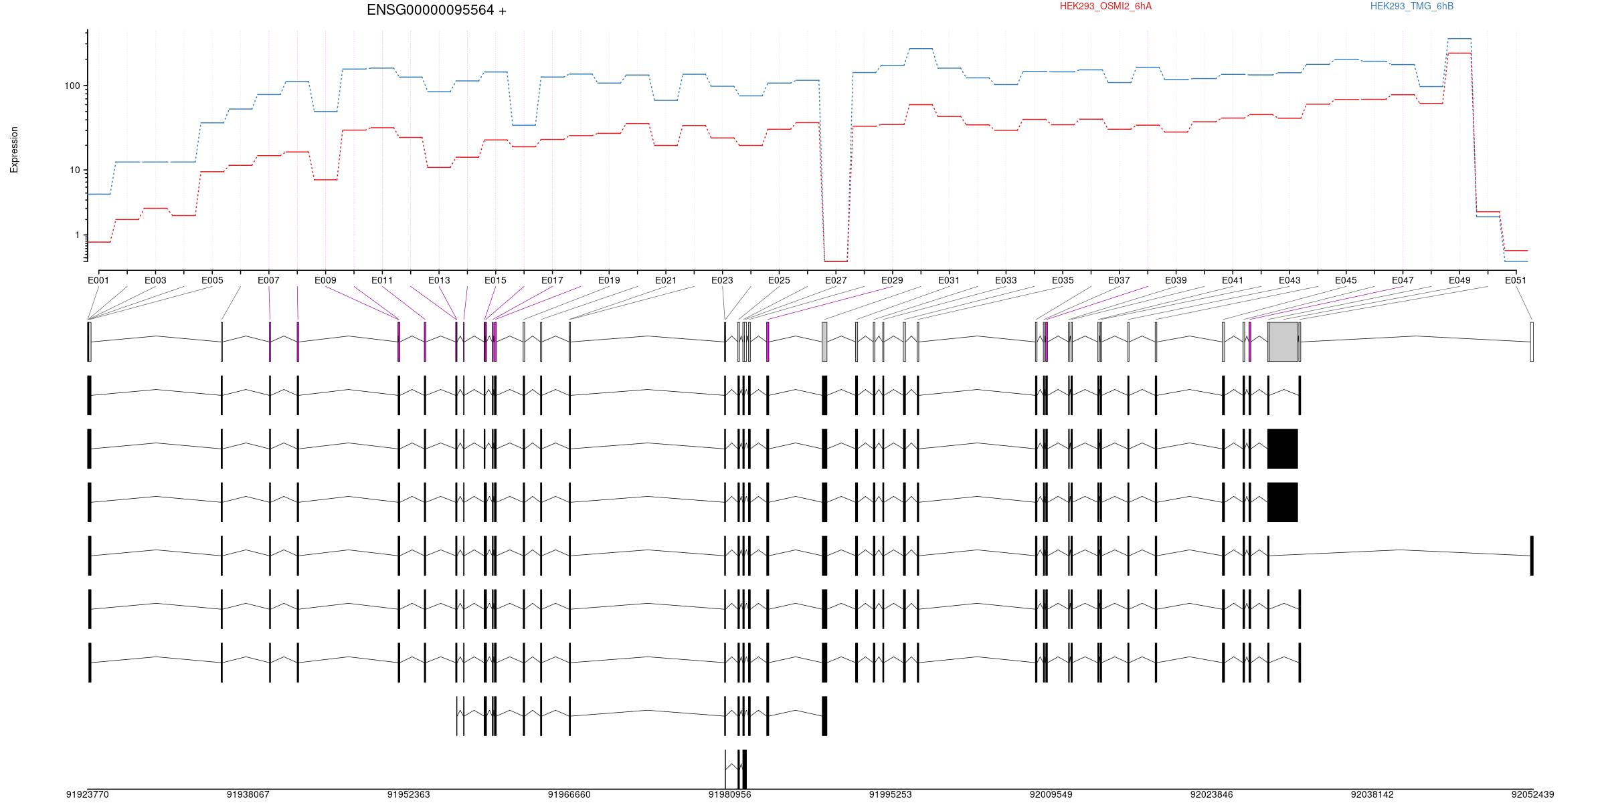Image resolution: width=1606 pixels, height=809 pixels.
Task: Click the last exon of the shortest bottom transcript
Action: click(745, 769)
